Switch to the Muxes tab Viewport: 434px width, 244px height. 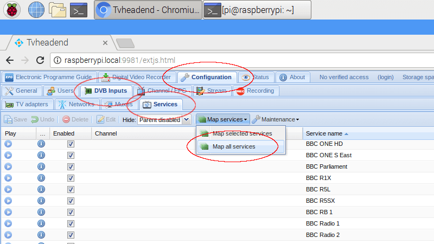point(119,104)
